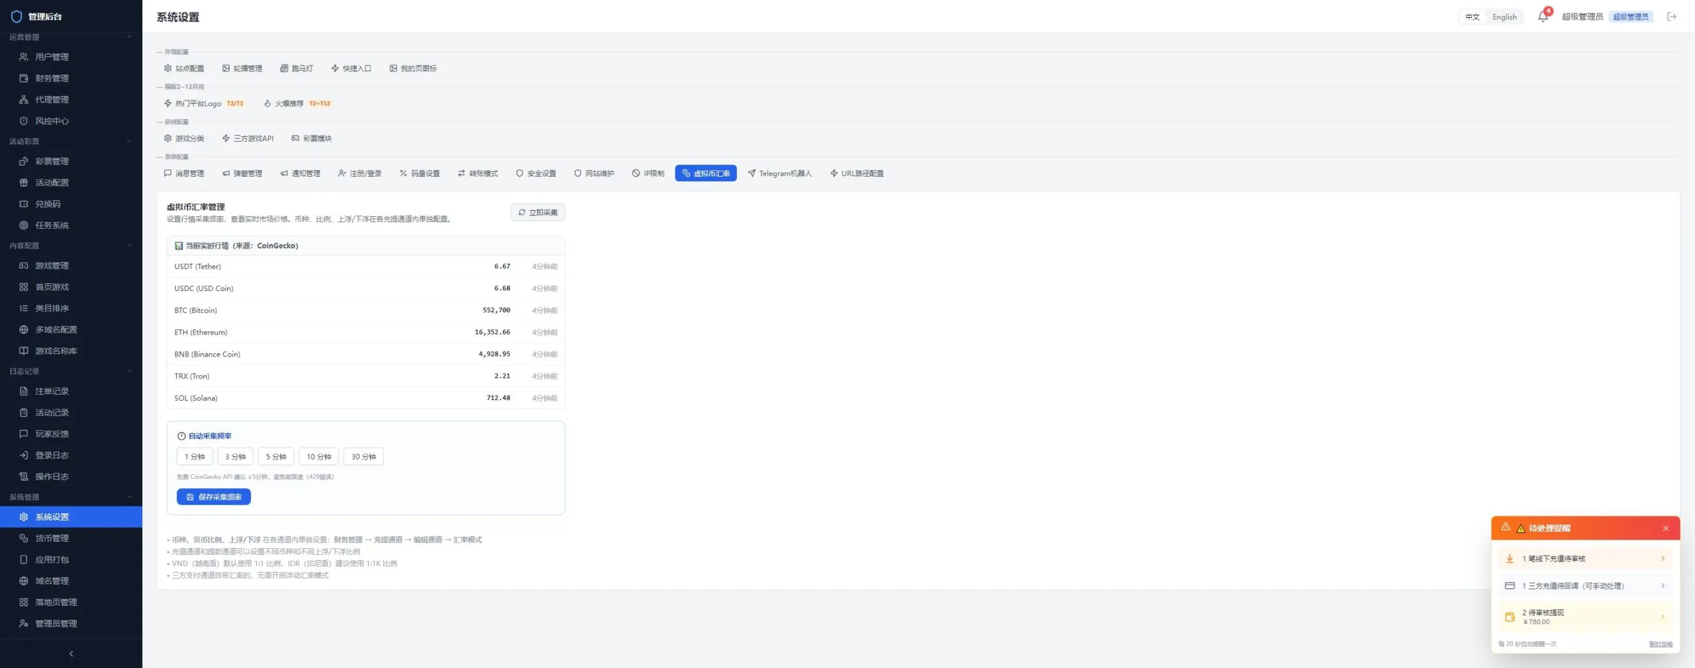
Task: Open the 1 笔线下充值待审核 reminder
Action: (x=1585, y=559)
